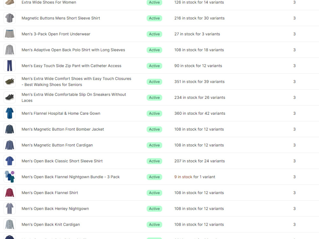Open Men's Easy Touch Side Zip Pant product
Viewport: 319px width, 239px height.
point(71,66)
